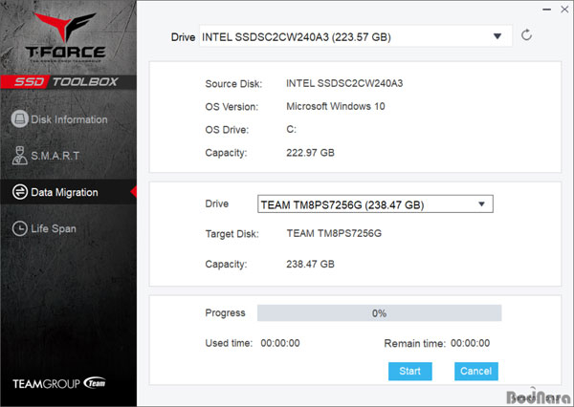
Task: Click the Progress label
Action: point(225,313)
